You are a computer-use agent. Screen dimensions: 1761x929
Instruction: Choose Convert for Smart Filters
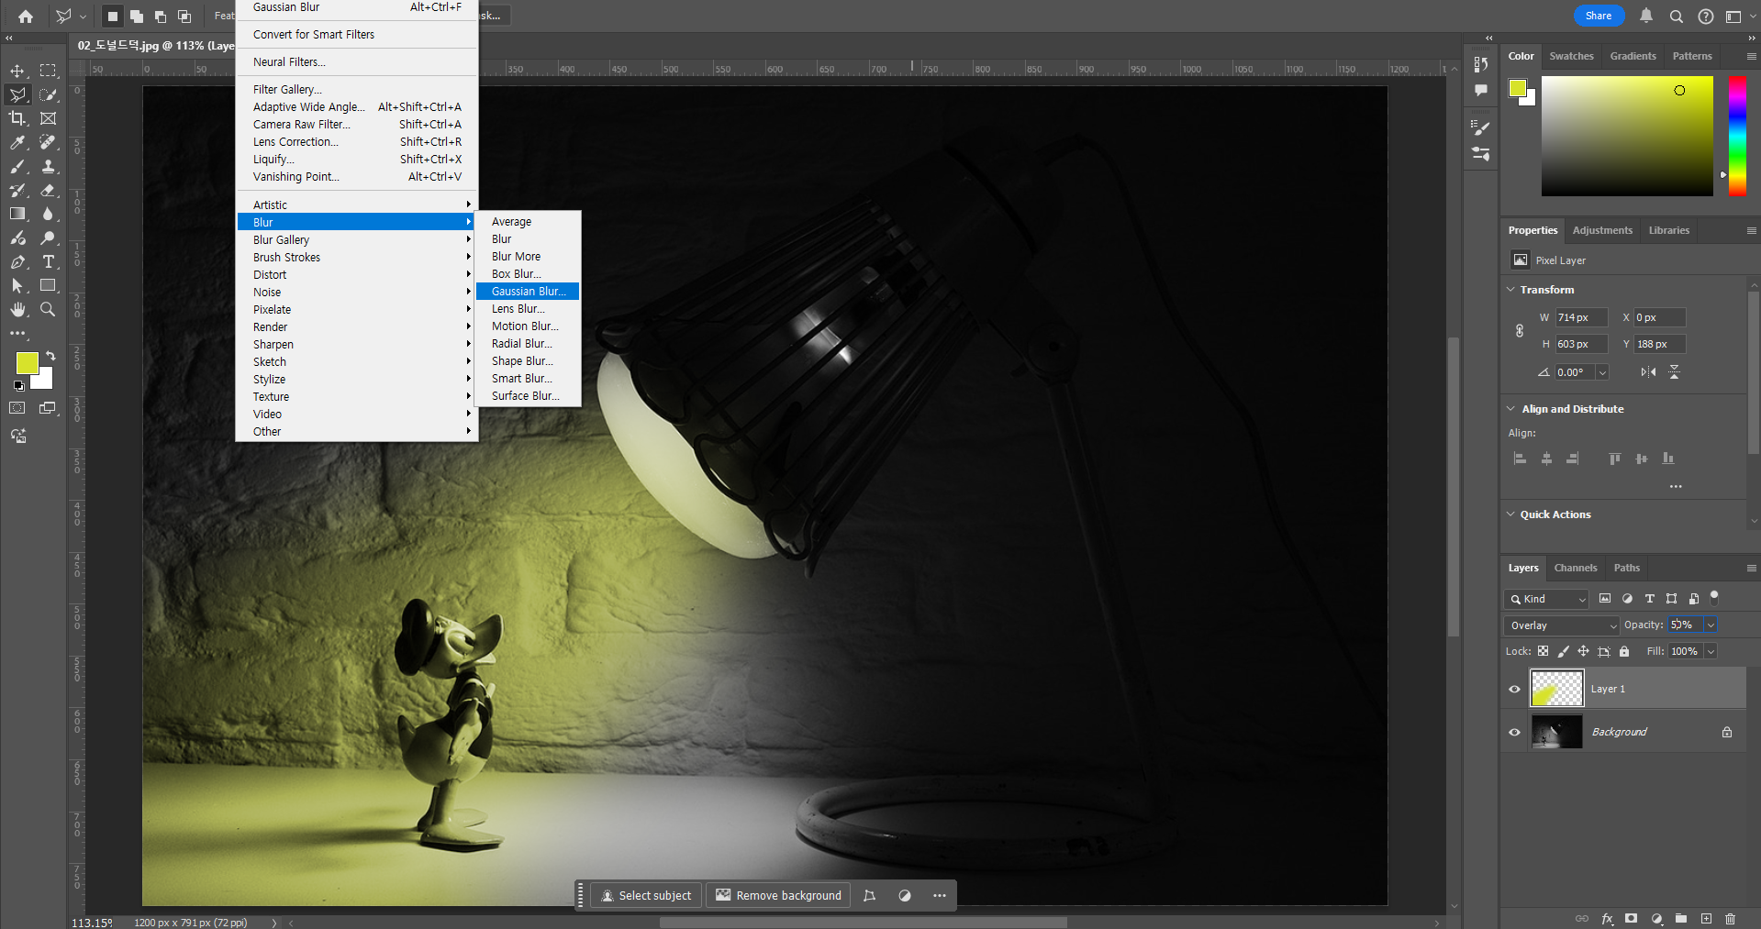click(x=357, y=35)
